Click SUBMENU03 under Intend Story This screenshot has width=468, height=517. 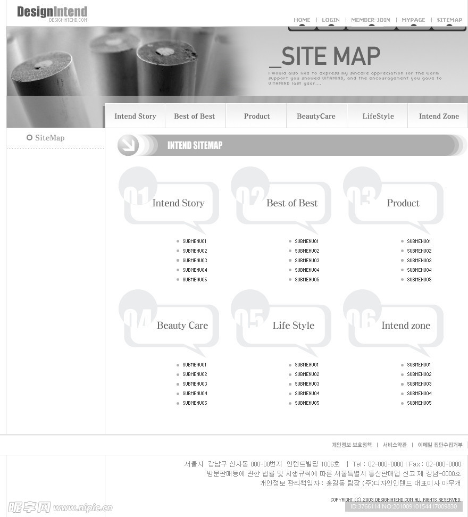[x=195, y=261]
